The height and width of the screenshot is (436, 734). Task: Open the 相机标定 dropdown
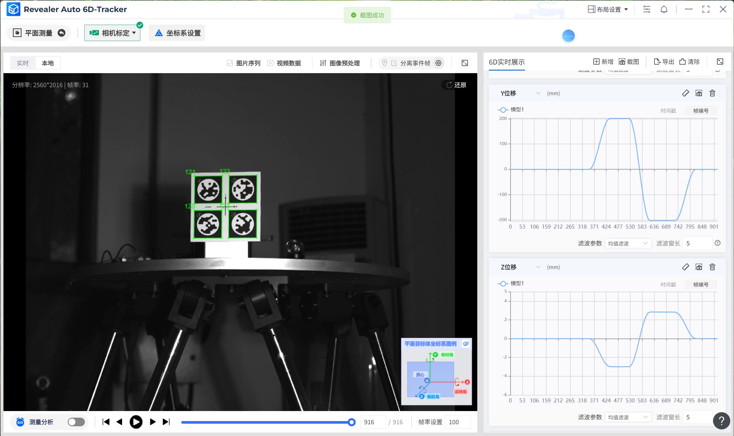[112, 33]
